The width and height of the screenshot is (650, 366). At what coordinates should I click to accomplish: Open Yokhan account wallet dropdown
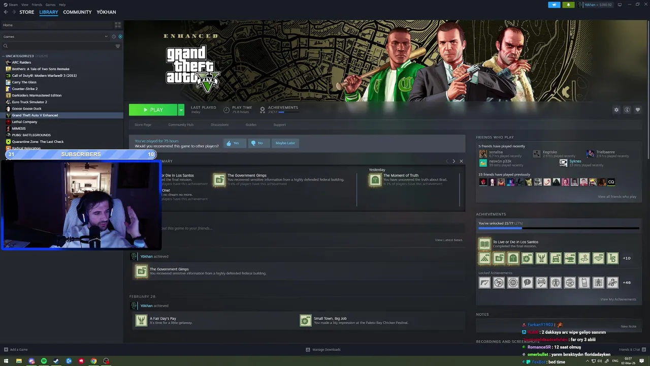595,5
